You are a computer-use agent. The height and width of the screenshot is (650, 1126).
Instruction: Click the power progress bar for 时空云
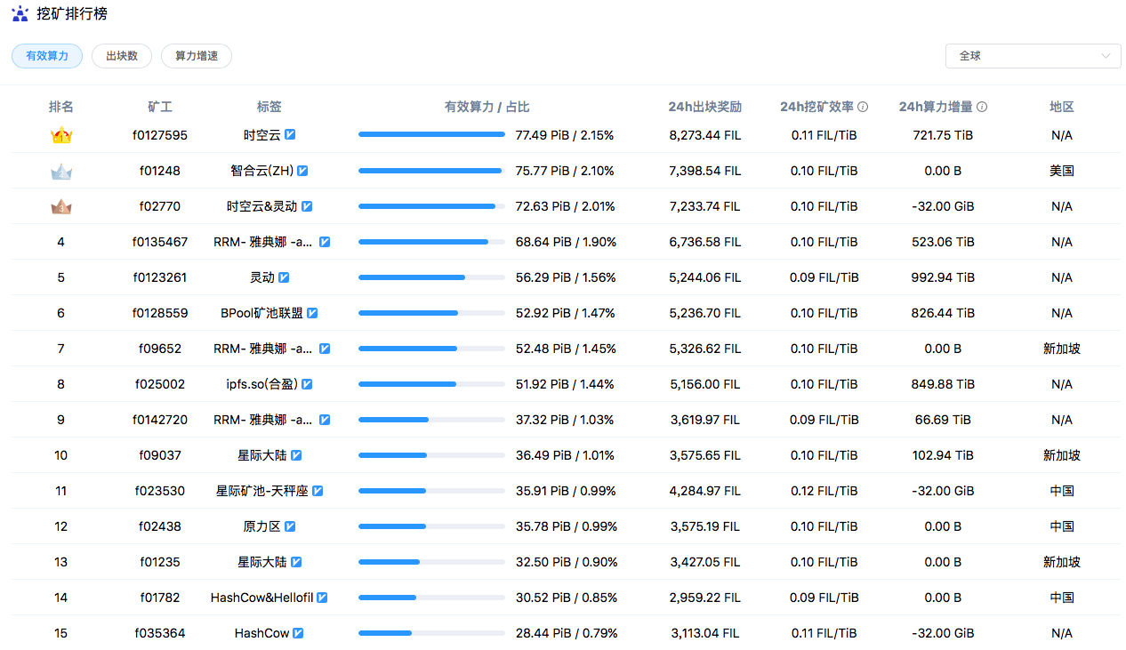[x=431, y=133]
